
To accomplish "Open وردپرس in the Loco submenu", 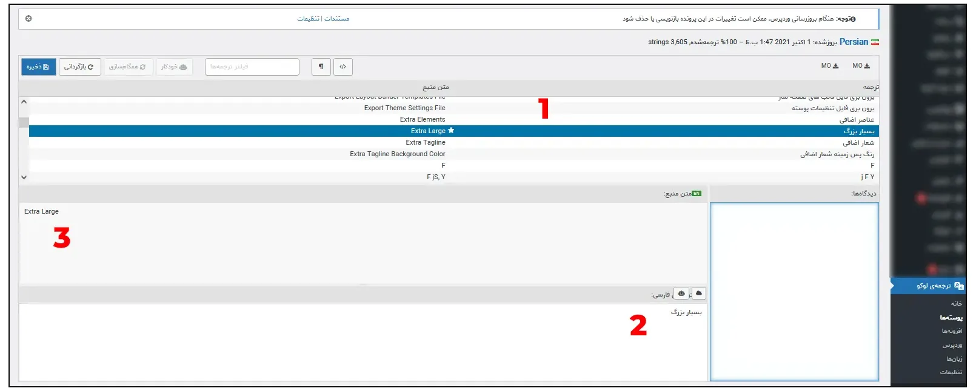I will (952, 345).
